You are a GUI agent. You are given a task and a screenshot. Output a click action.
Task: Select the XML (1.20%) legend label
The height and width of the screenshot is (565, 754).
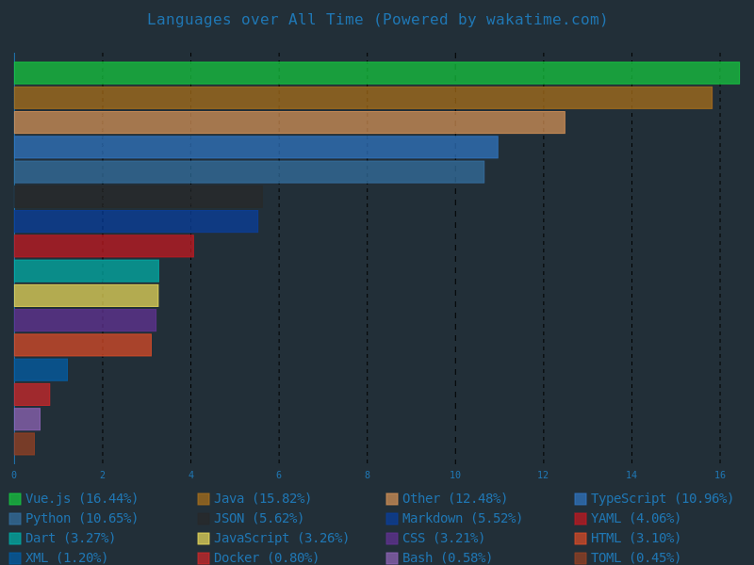[x=66, y=558]
